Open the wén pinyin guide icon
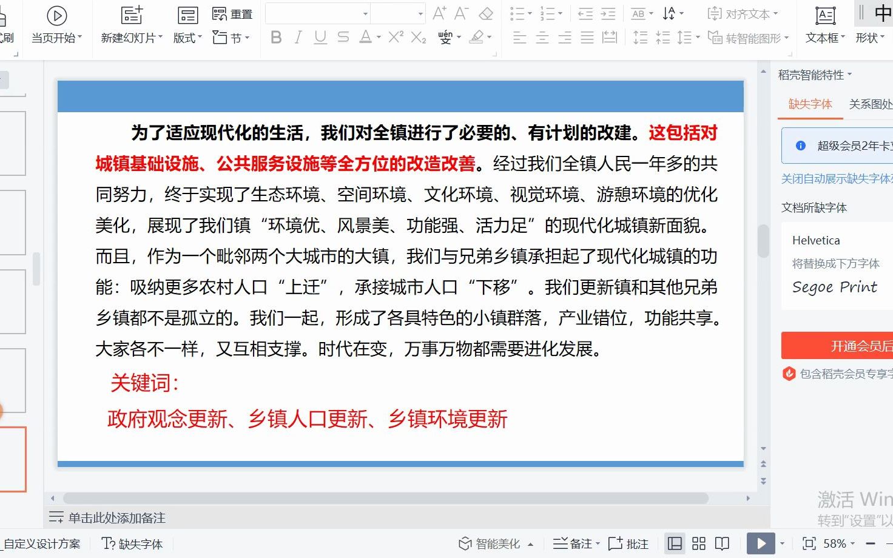 pyautogui.click(x=445, y=38)
